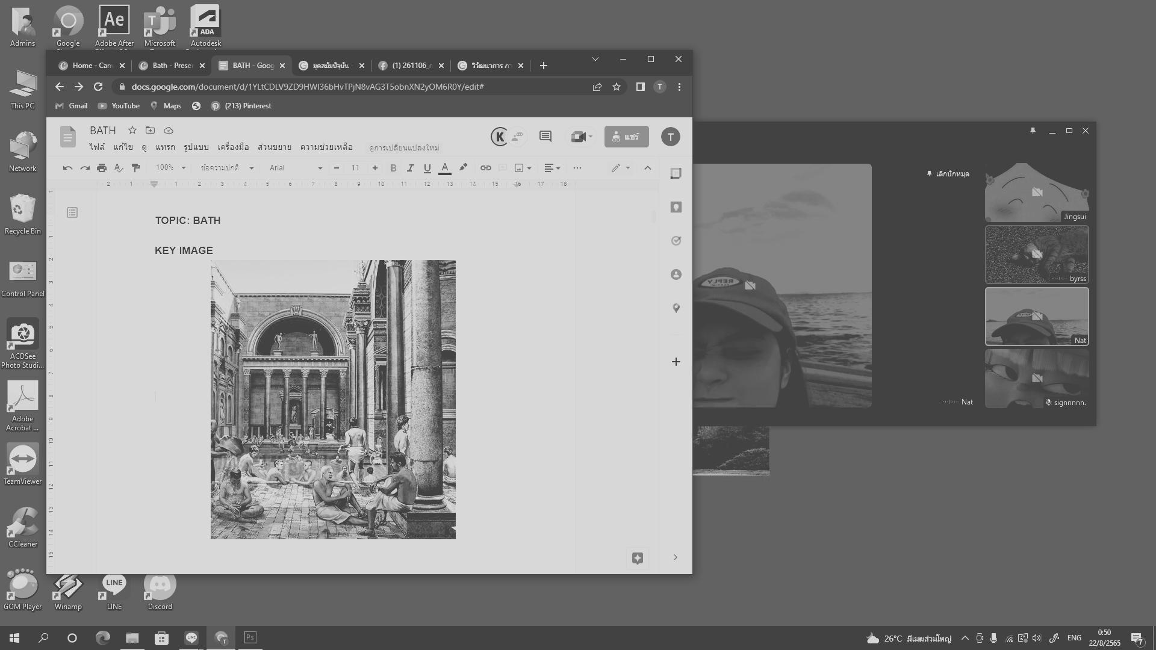Click the spelling and grammar check icon

pos(119,168)
